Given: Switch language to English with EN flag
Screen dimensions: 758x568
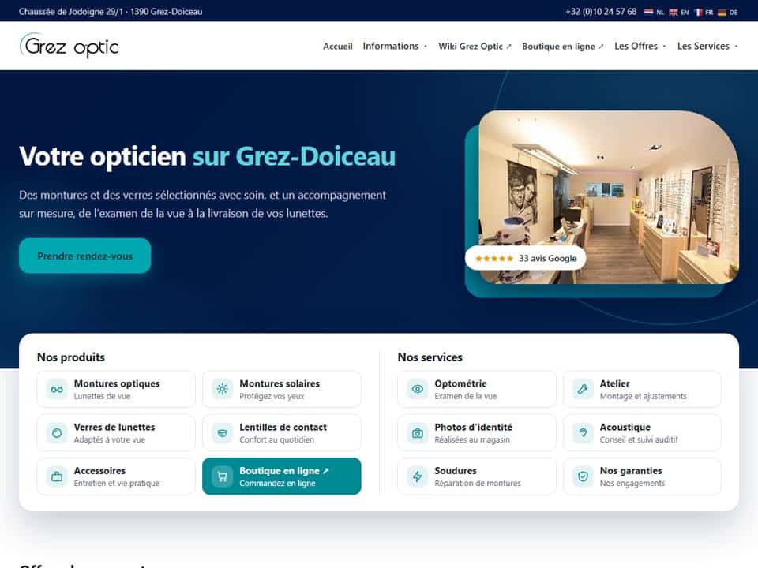Looking at the screenshot, I should click(x=679, y=12).
